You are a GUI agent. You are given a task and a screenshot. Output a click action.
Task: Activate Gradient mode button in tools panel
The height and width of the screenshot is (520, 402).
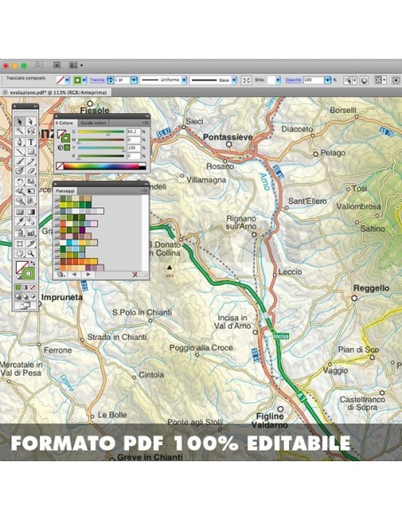pos(25,288)
